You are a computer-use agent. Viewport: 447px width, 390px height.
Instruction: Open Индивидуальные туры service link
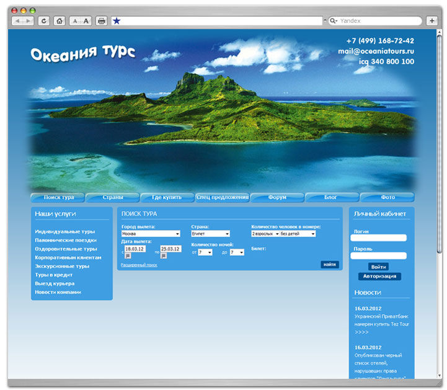pos(64,231)
